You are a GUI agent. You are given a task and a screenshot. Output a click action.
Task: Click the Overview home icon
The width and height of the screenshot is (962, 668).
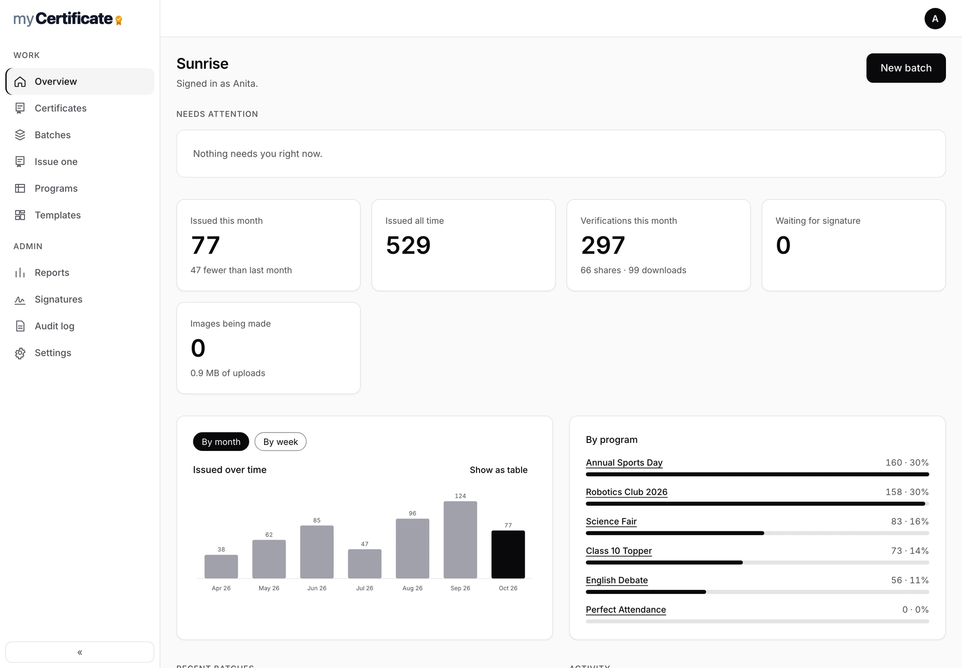pos(20,82)
